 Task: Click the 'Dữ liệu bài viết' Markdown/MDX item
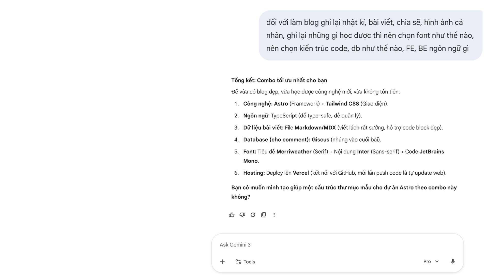click(x=343, y=128)
